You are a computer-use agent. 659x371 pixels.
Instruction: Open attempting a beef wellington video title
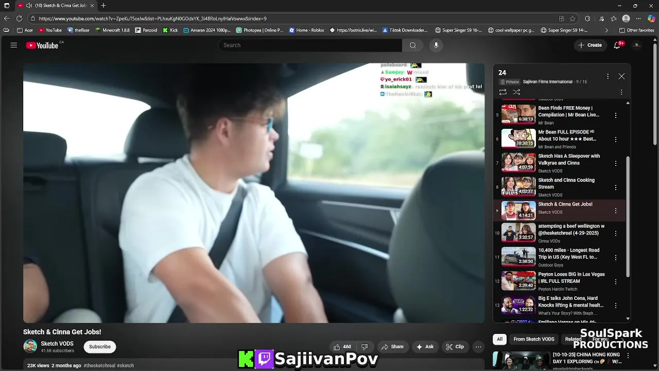click(x=571, y=229)
